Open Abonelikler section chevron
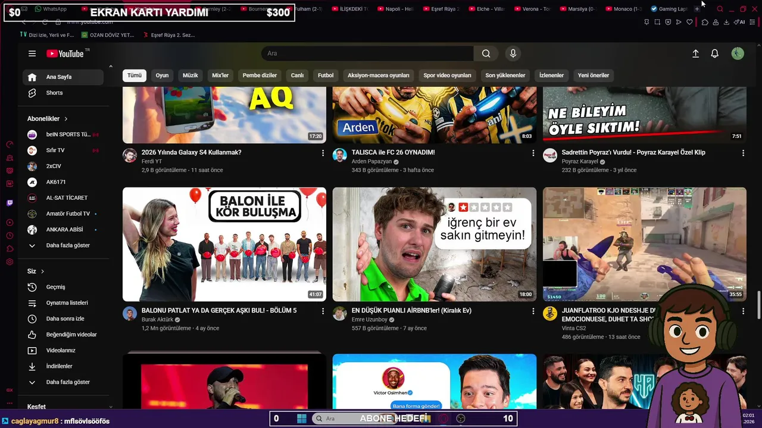Screen dimensions: 762x428 click(65, 119)
